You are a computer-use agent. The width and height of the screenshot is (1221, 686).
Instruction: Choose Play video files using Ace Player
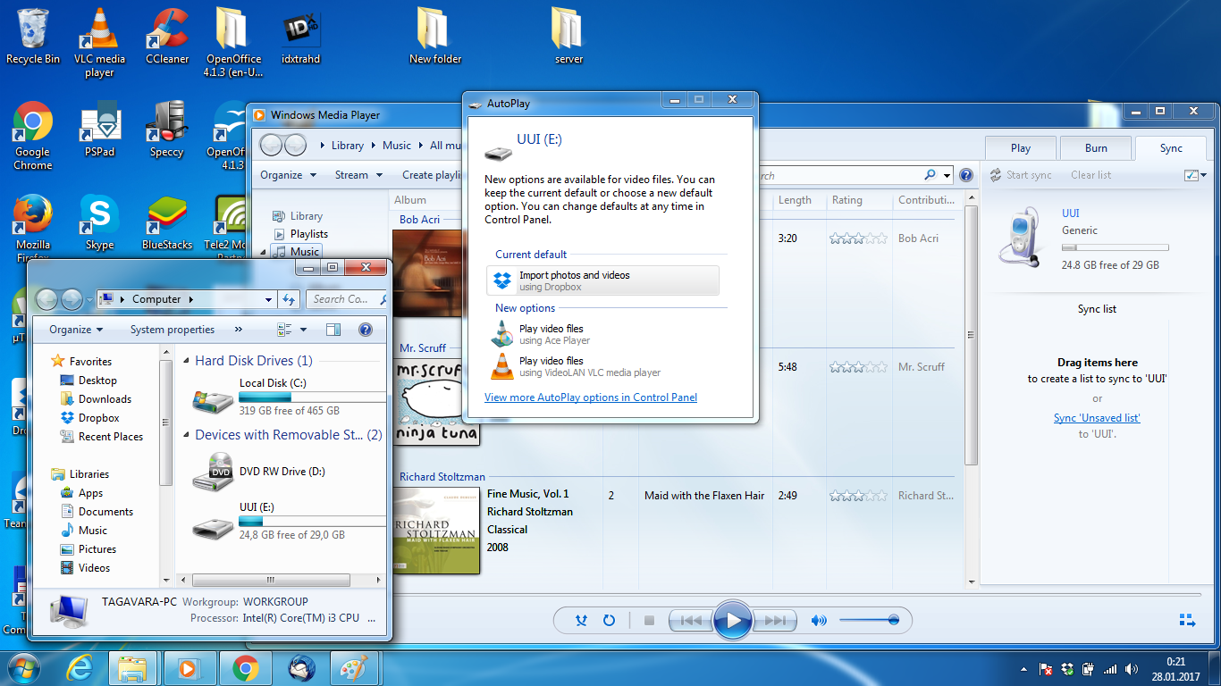602,334
